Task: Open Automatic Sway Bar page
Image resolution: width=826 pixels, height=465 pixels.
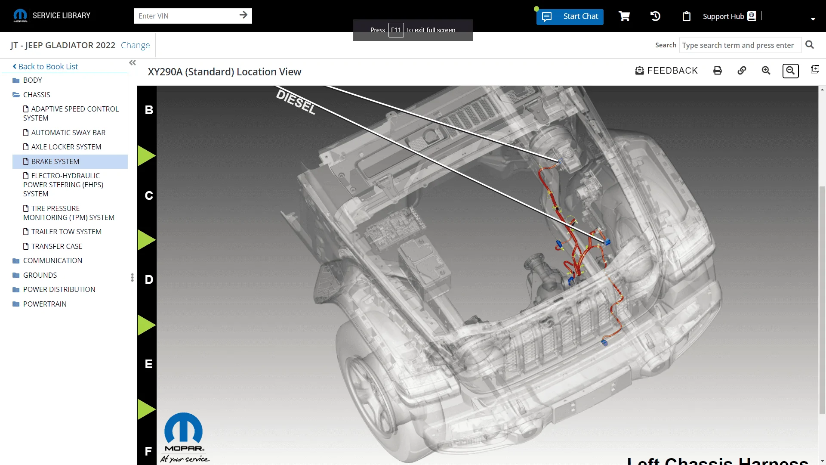Action: 64,133
